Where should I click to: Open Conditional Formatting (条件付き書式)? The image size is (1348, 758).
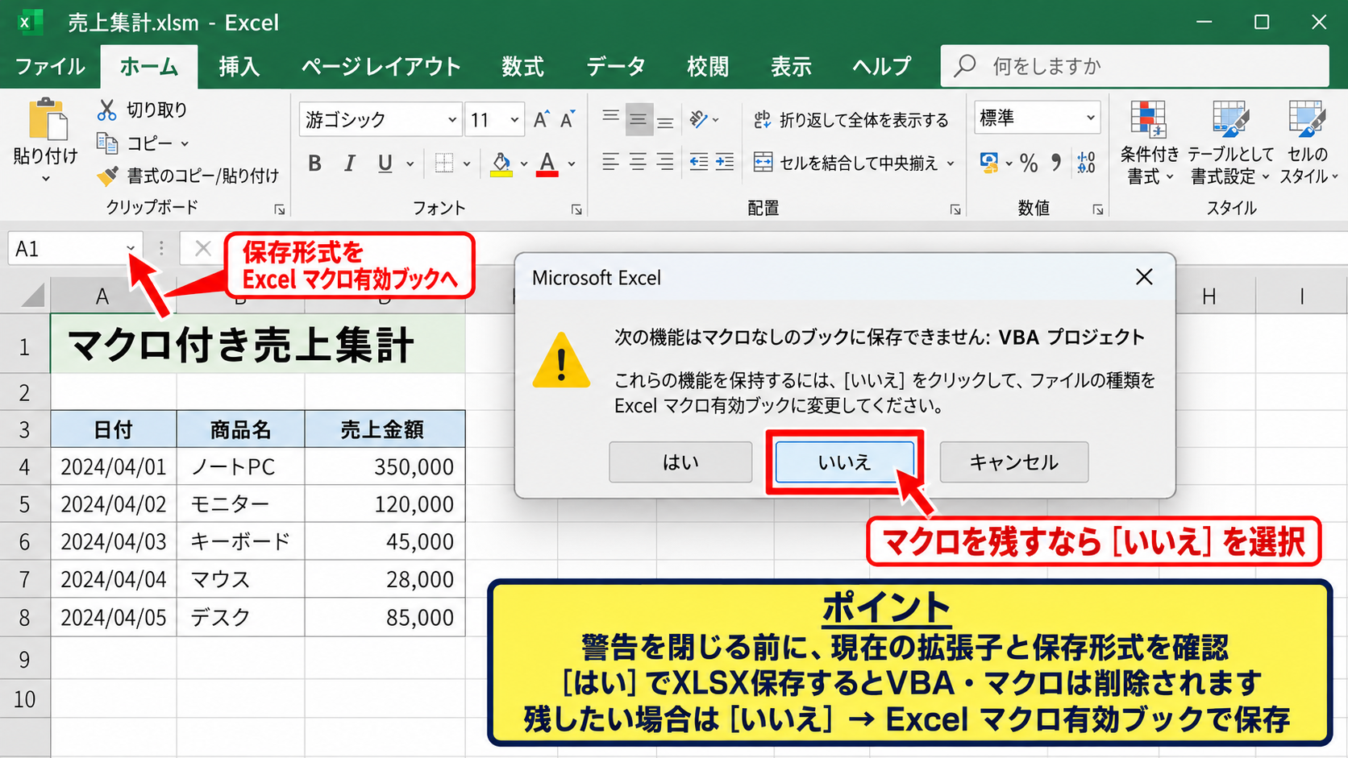pos(1148,143)
